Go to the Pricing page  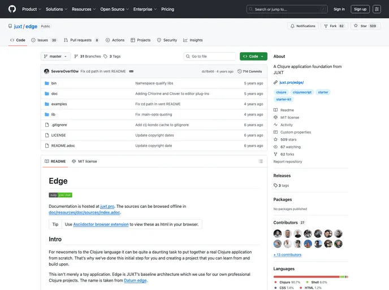(167, 9)
